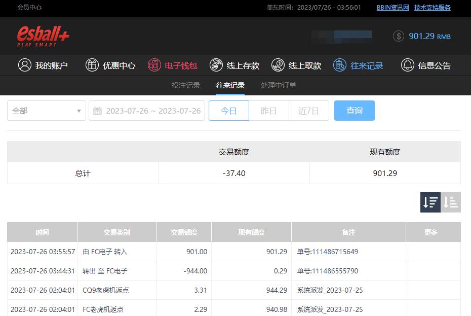This screenshot has width=471, height=316.
Task: Switch to 往来记录 sub-tab
Action: click(x=230, y=86)
